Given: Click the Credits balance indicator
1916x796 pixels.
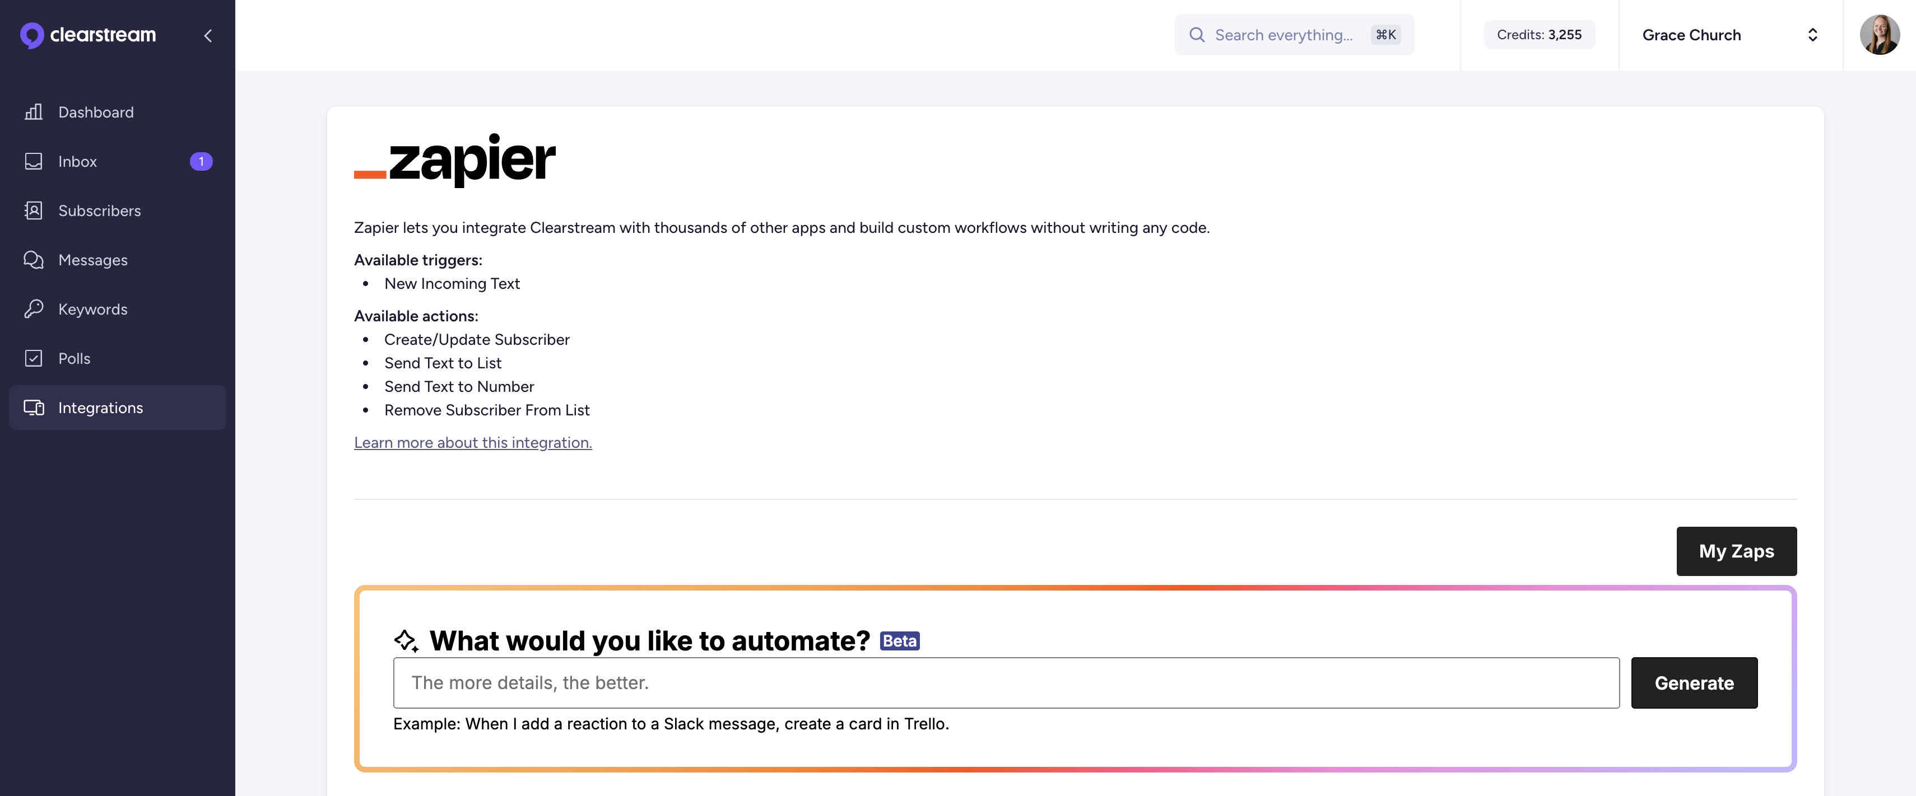Looking at the screenshot, I should tap(1538, 35).
